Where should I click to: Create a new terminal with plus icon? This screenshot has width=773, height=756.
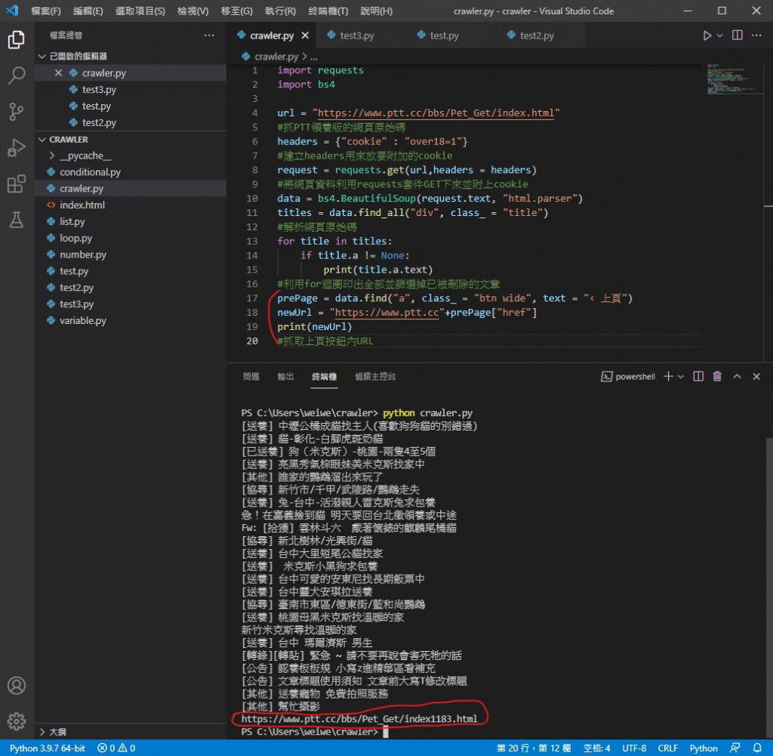coord(668,377)
